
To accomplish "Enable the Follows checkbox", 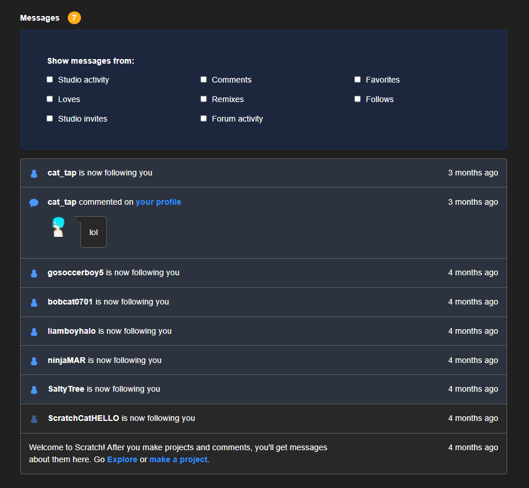I will pos(357,99).
